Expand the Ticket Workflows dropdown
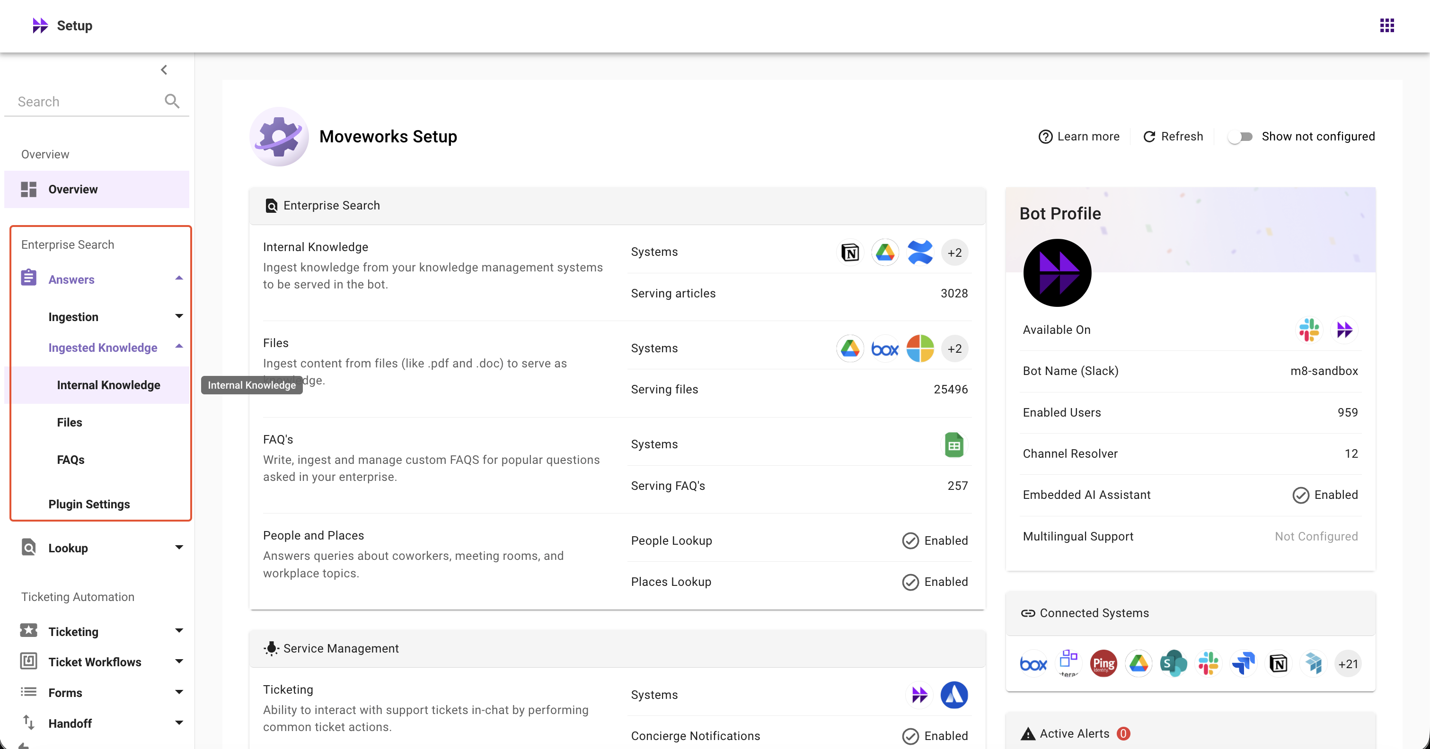 pos(179,662)
